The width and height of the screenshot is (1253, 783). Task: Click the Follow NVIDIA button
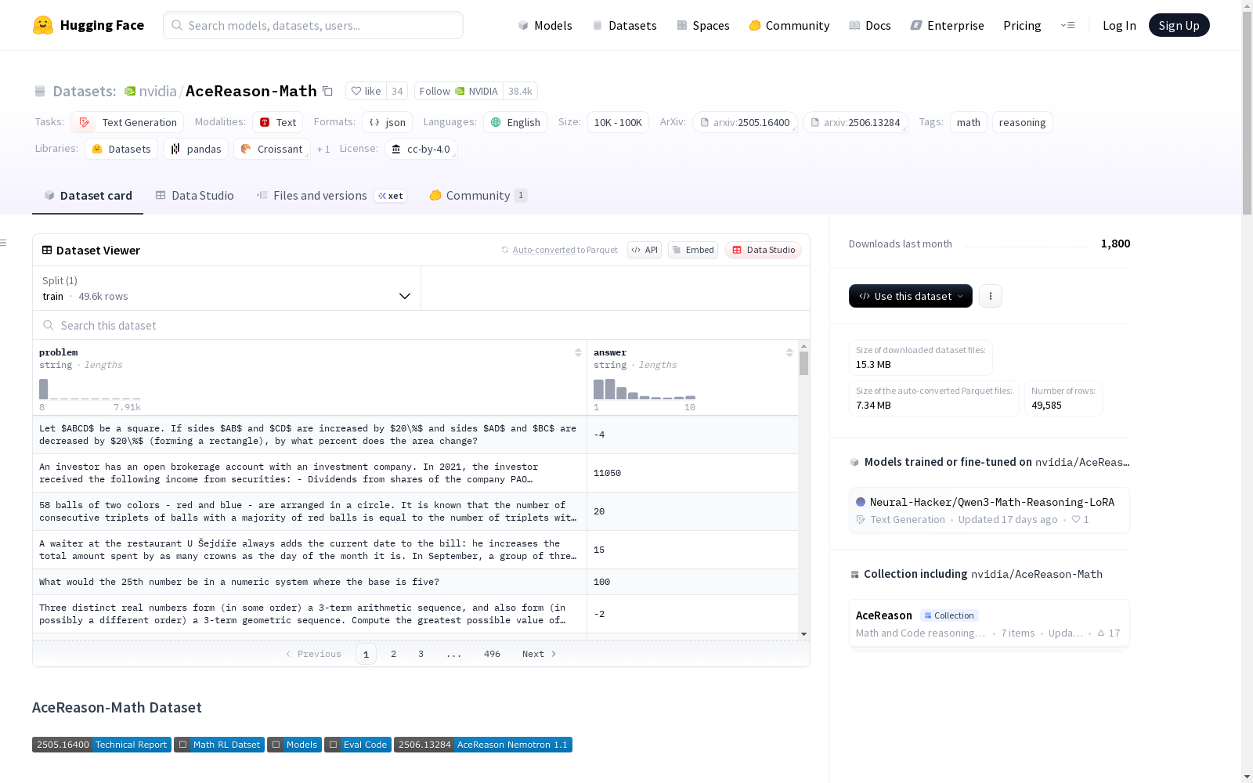coord(459,91)
